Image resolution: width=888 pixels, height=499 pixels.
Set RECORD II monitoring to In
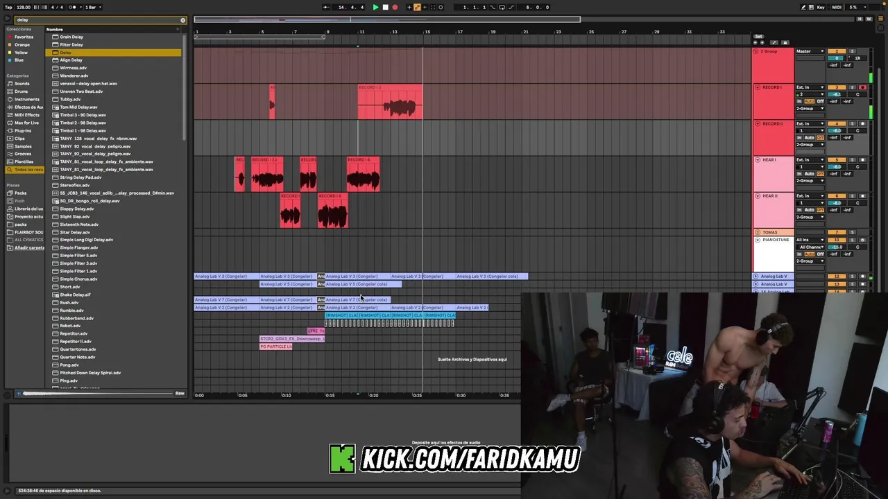[799, 137]
